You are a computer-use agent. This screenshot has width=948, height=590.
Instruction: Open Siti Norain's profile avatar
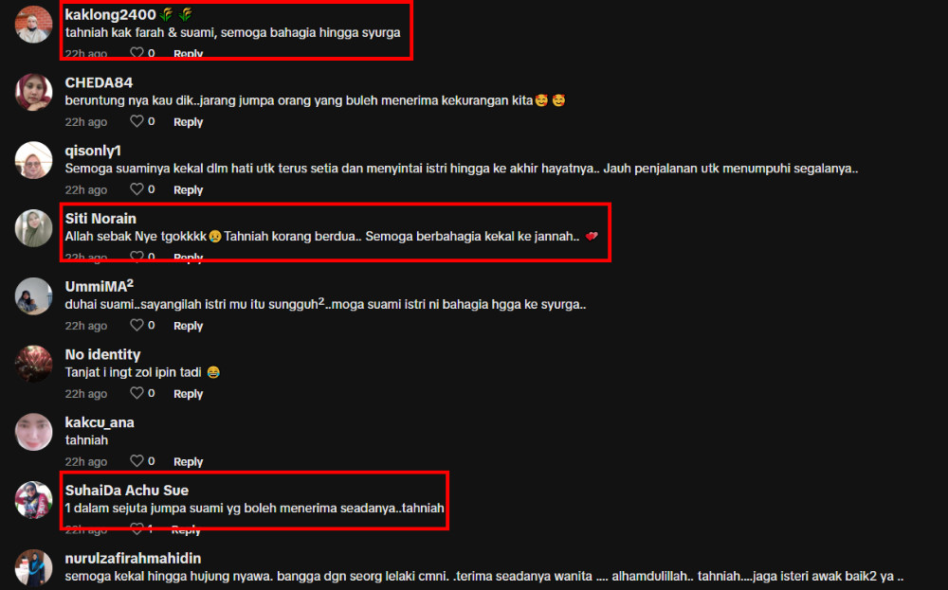point(34,227)
